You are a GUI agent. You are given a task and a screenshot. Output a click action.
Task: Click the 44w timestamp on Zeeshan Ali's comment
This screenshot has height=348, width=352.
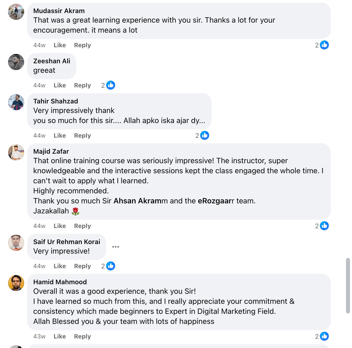point(39,85)
